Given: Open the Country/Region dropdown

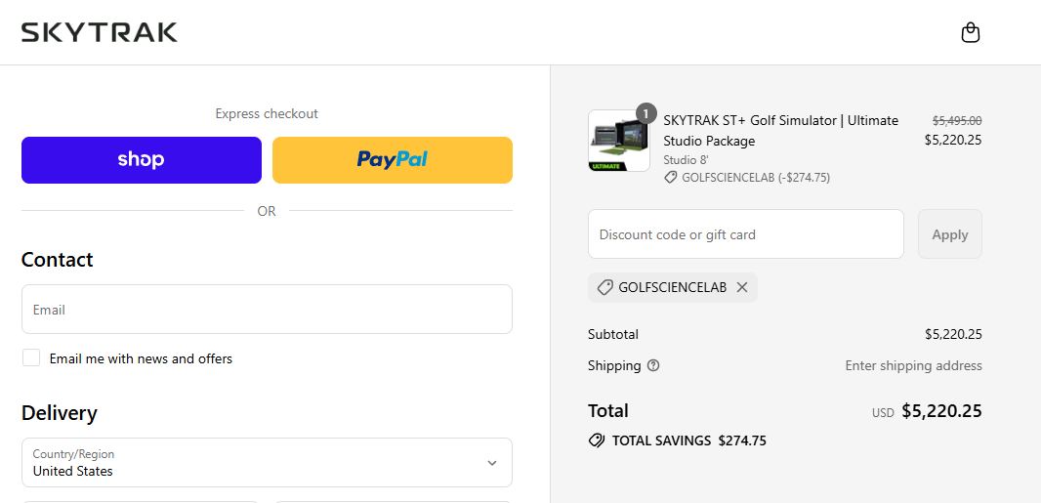Looking at the screenshot, I should pyautogui.click(x=267, y=463).
